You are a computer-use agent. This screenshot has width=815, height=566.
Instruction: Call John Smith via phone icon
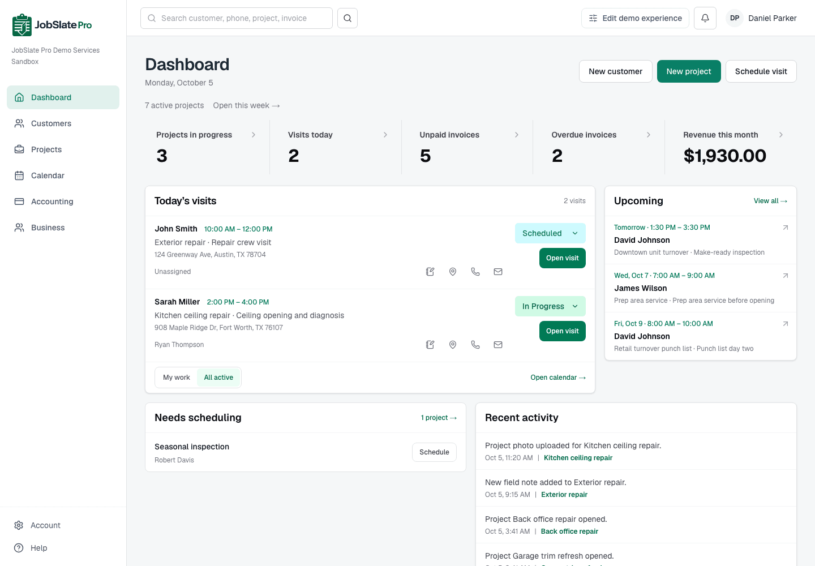[475, 272]
